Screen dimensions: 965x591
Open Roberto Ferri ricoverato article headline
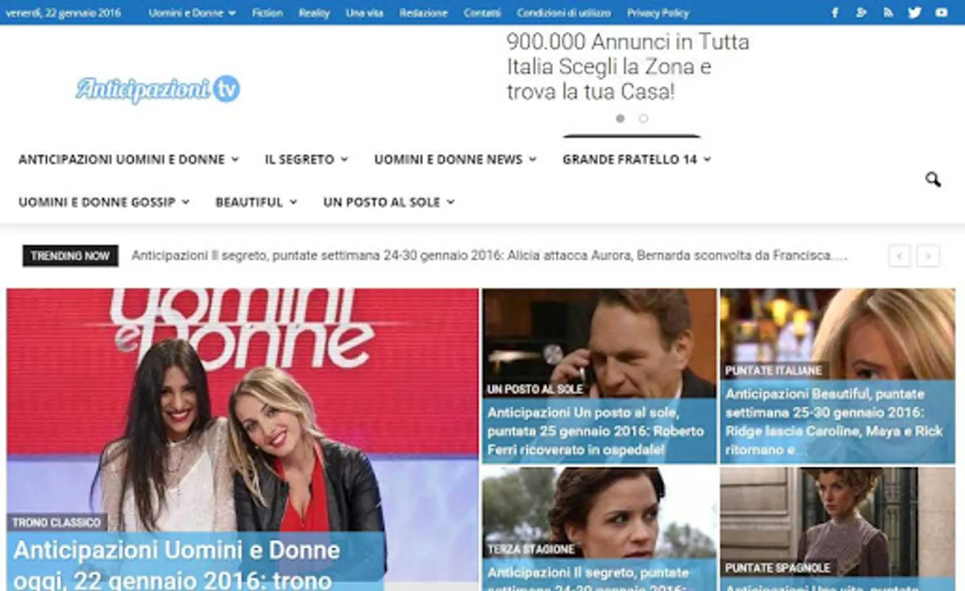(596, 431)
